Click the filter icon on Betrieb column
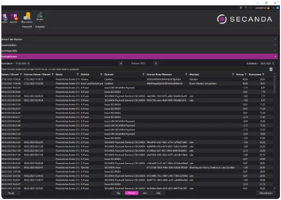This screenshot has height=200, width=281. point(101,75)
